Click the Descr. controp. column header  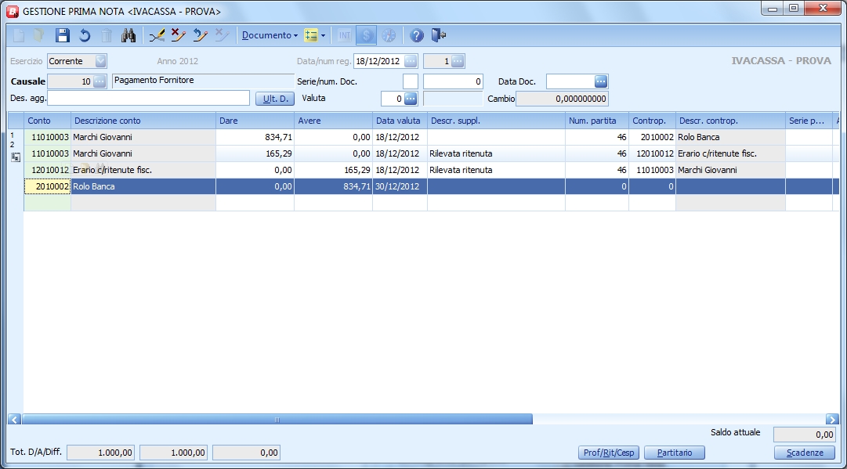(731, 121)
